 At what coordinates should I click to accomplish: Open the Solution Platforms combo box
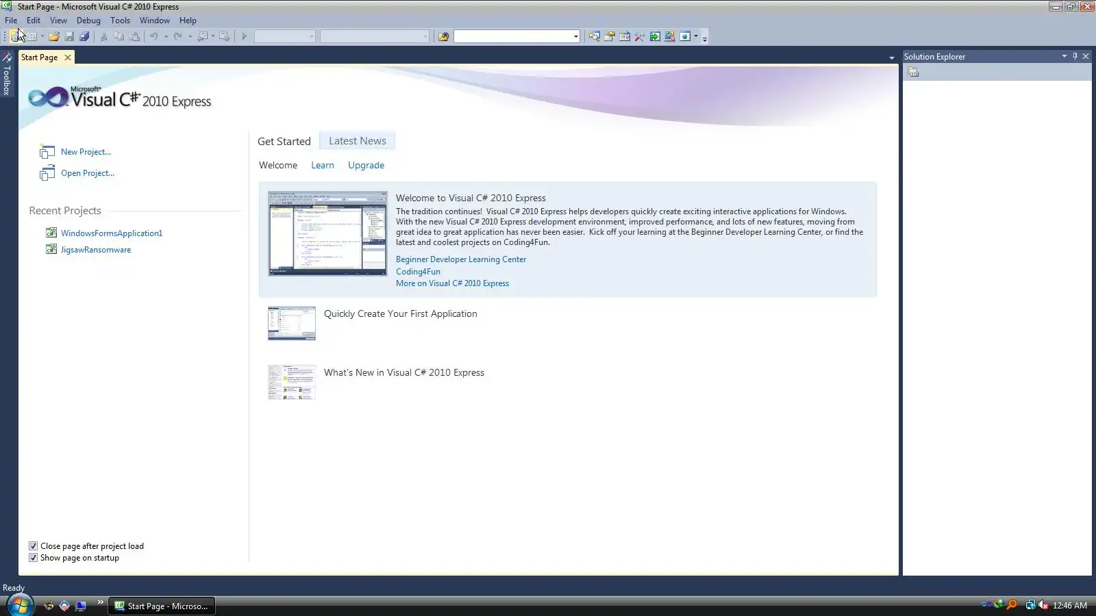(375, 36)
